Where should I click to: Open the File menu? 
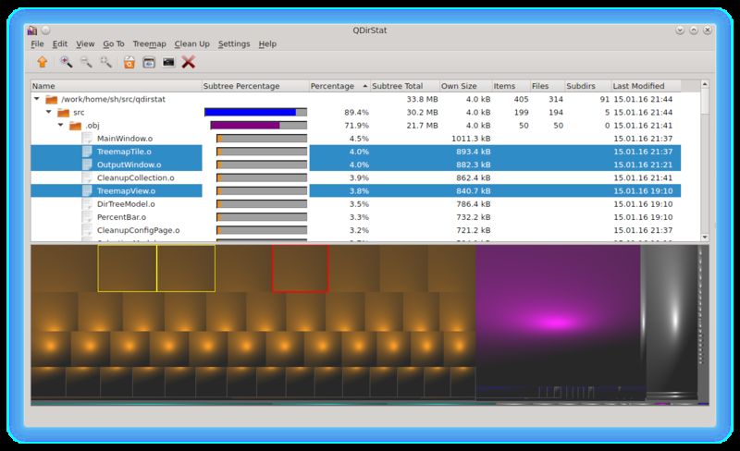pyautogui.click(x=37, y=43)
